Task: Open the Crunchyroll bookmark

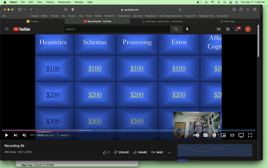Action: 222,16
